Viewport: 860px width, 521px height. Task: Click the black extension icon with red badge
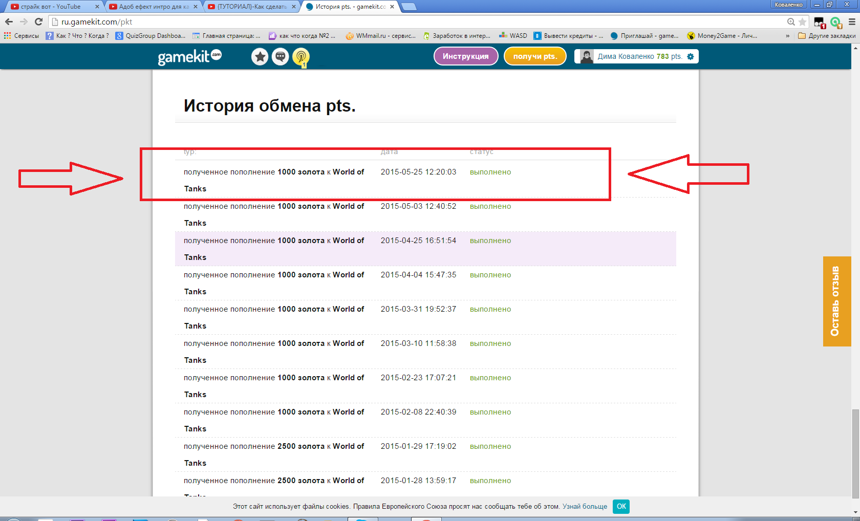[820, 23]
